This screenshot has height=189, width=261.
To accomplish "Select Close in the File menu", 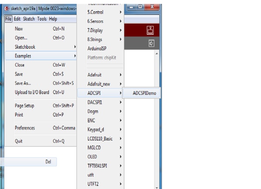I will (41, 65).
